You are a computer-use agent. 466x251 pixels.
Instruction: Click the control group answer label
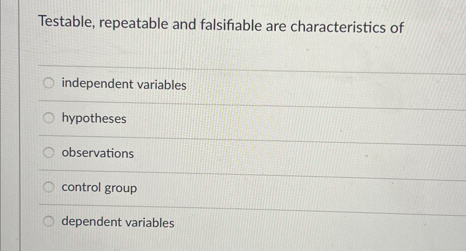[x=99, y=188]
